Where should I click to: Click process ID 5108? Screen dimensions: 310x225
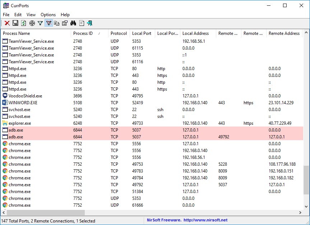pyautogui.click(x=78, y=103)
